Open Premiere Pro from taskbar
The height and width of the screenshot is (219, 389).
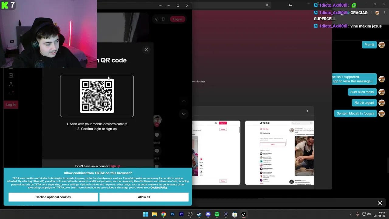point(181,214)
